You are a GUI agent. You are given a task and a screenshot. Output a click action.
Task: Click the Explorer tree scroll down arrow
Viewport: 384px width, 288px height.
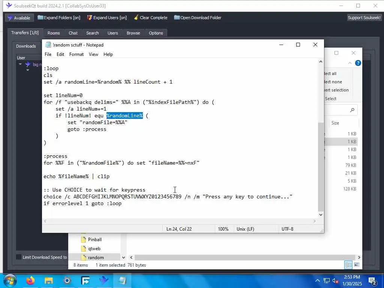point(123,257)
